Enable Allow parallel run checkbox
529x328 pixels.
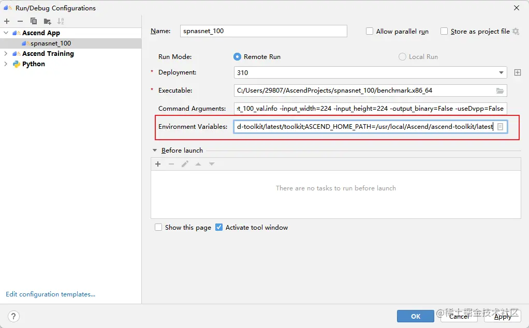tap(370, 32)
